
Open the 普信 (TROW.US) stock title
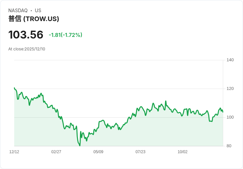[34, 19]
